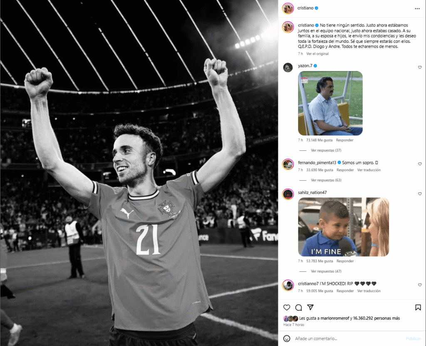
Task: Open the three-dot more options menu
Action: pyautogui.click(x=417, y=9)
